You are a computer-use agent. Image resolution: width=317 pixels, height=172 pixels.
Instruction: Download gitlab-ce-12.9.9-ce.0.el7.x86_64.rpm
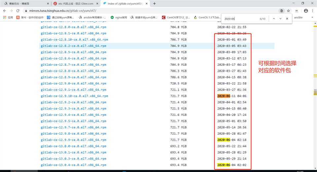[x=73, y=140]
